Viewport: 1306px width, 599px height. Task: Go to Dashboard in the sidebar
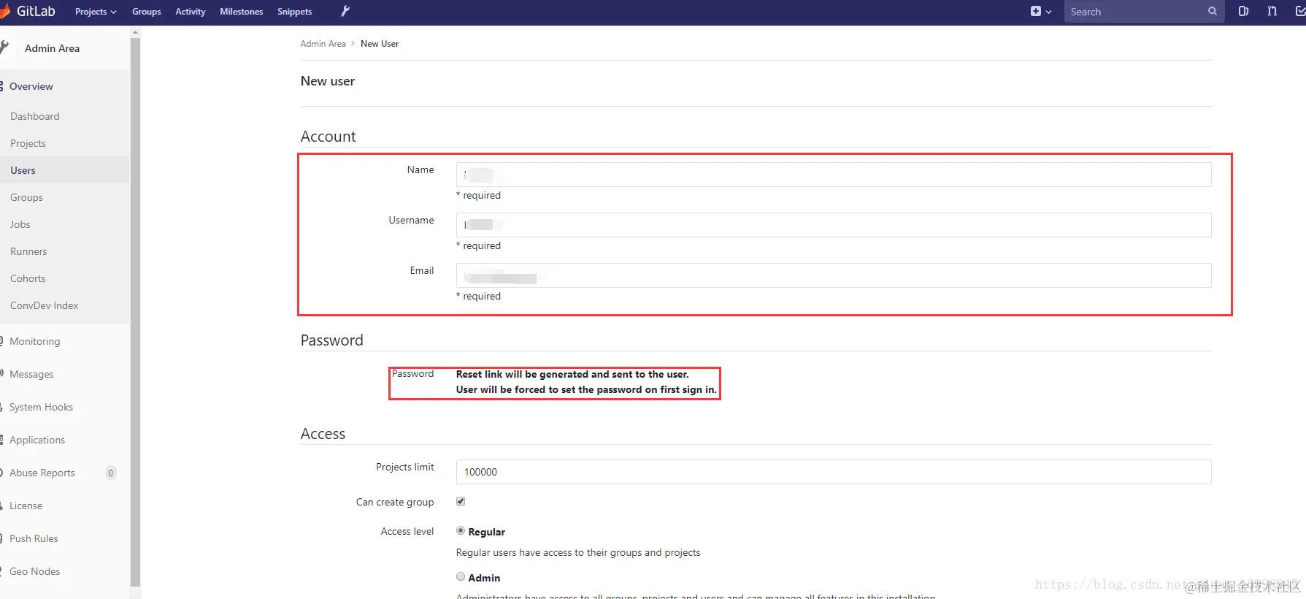coord(35,116)
